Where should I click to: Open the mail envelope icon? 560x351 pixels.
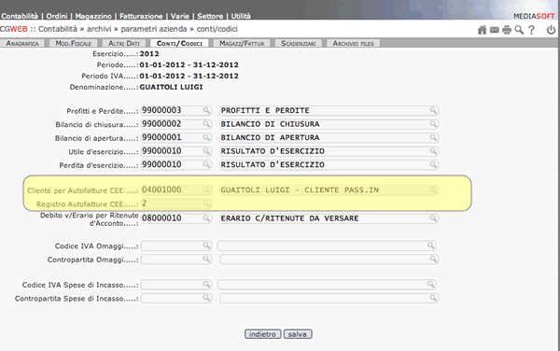pyautogui.click(x=495, y=30)
